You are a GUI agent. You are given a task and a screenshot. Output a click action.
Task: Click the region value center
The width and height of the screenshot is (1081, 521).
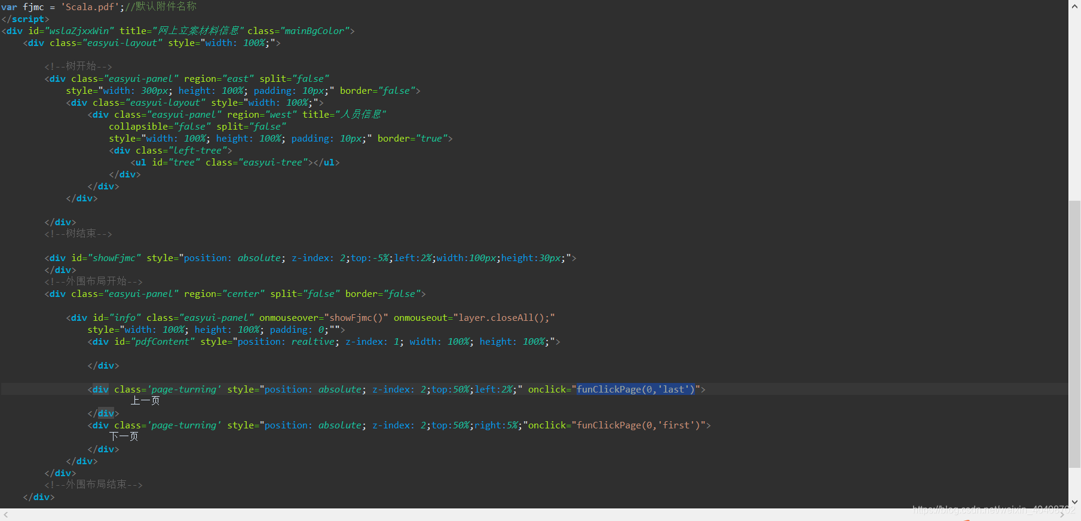tap(243, 293)
